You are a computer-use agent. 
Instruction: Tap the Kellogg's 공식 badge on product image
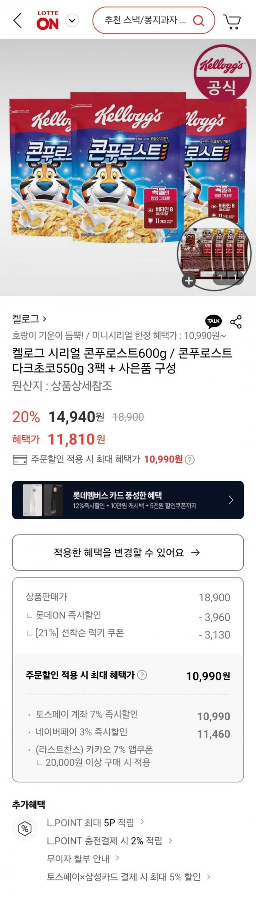tap(221, 73)
